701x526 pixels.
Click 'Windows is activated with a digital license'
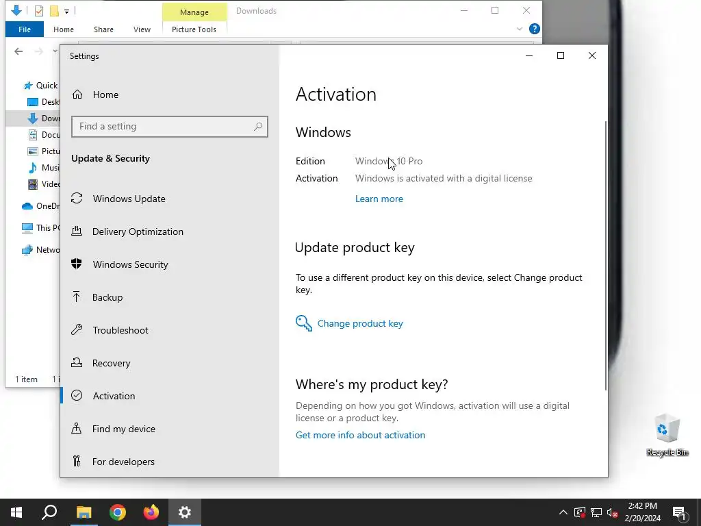444,179
